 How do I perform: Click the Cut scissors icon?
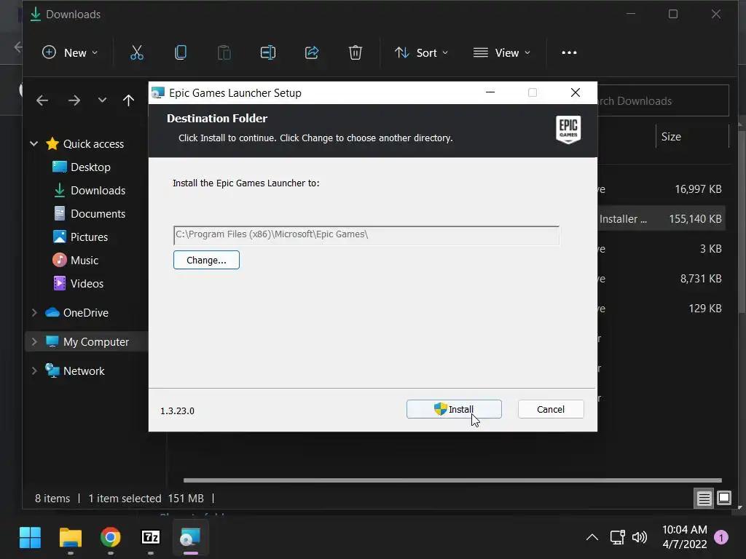click(136, 52)
